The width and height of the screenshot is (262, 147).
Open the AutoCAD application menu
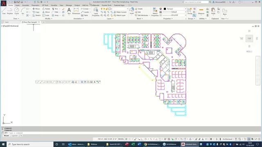(4, 3)
